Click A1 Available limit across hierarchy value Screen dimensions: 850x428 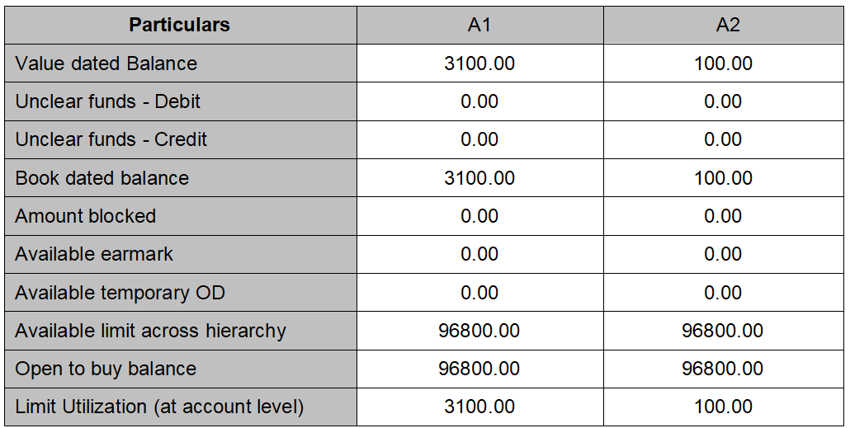click(x=479, y=331)
